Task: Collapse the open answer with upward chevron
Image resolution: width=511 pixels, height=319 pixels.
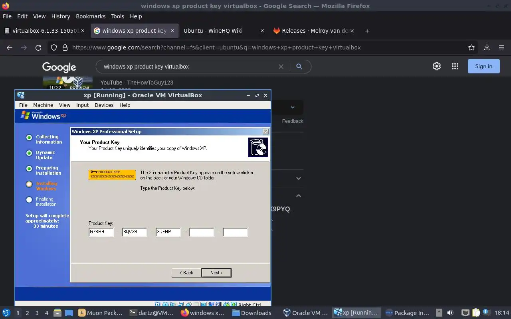Action: [299, 196]
